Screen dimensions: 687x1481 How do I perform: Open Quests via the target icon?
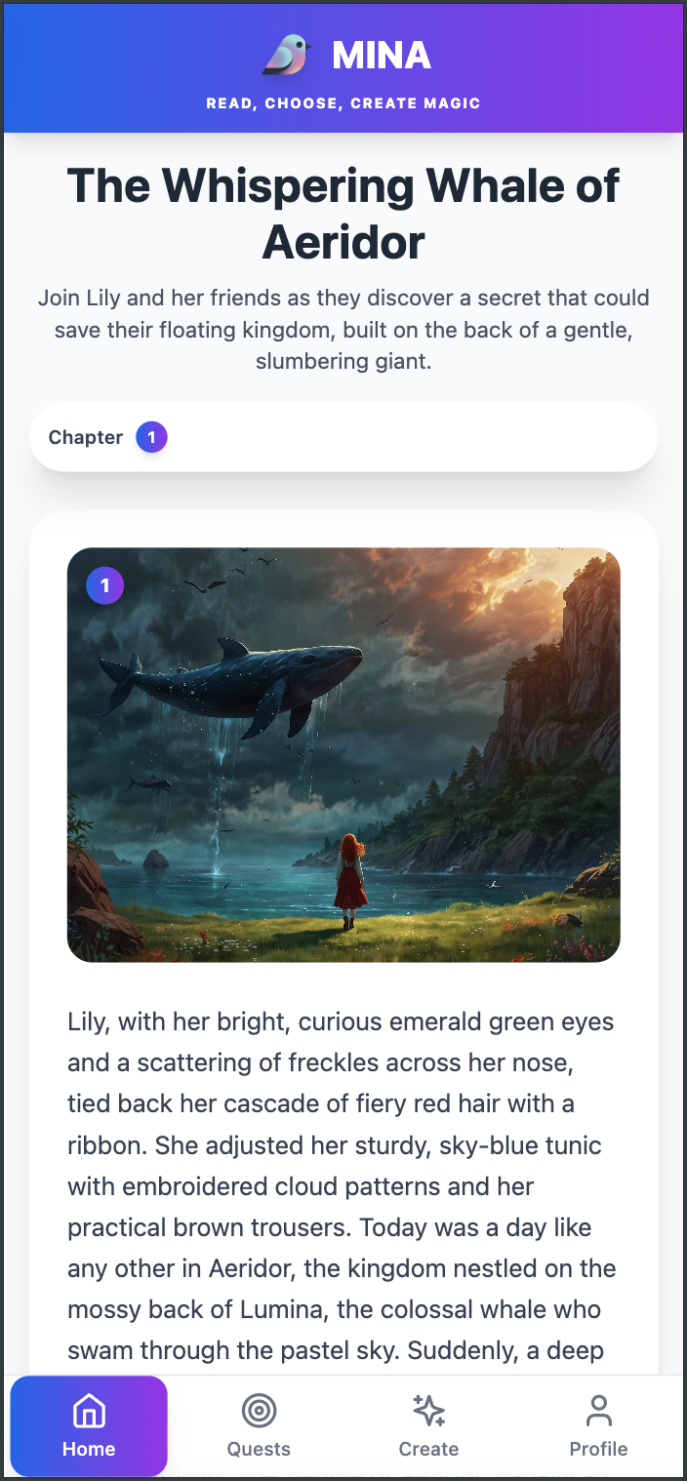[258, 1411]
